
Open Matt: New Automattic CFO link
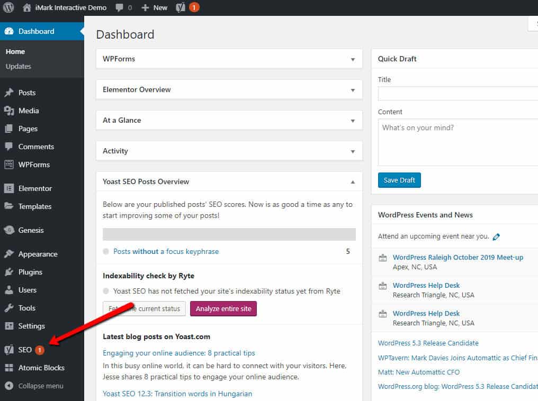[419, 372]
